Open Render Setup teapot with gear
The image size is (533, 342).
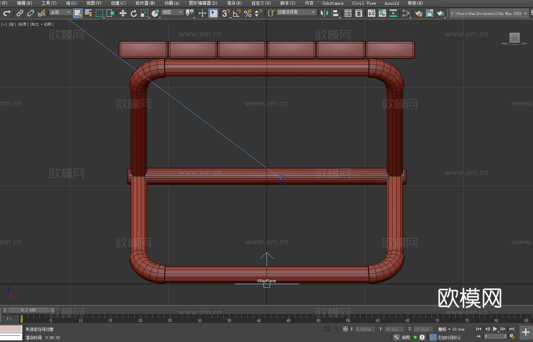point(419,13)
